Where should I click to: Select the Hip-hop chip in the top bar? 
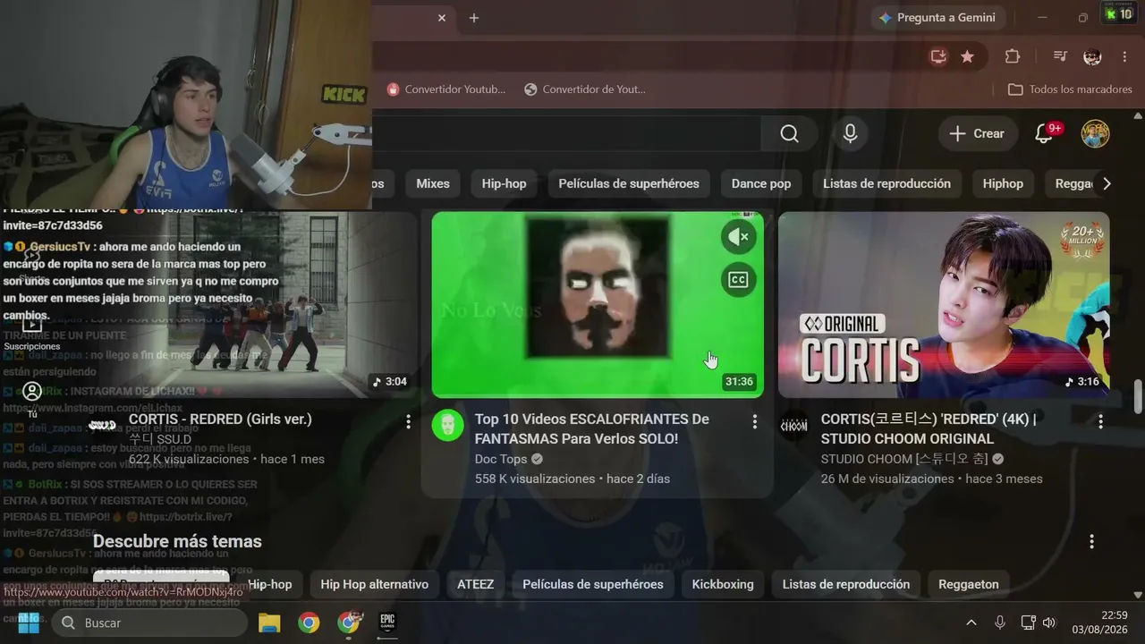click(505, 183)
